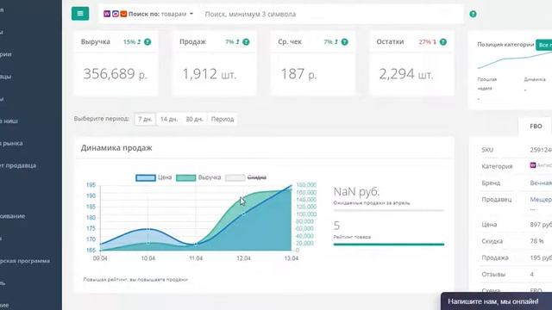Click the 2,294 шт. stock value
552x310 pixels.
(406, 74)
